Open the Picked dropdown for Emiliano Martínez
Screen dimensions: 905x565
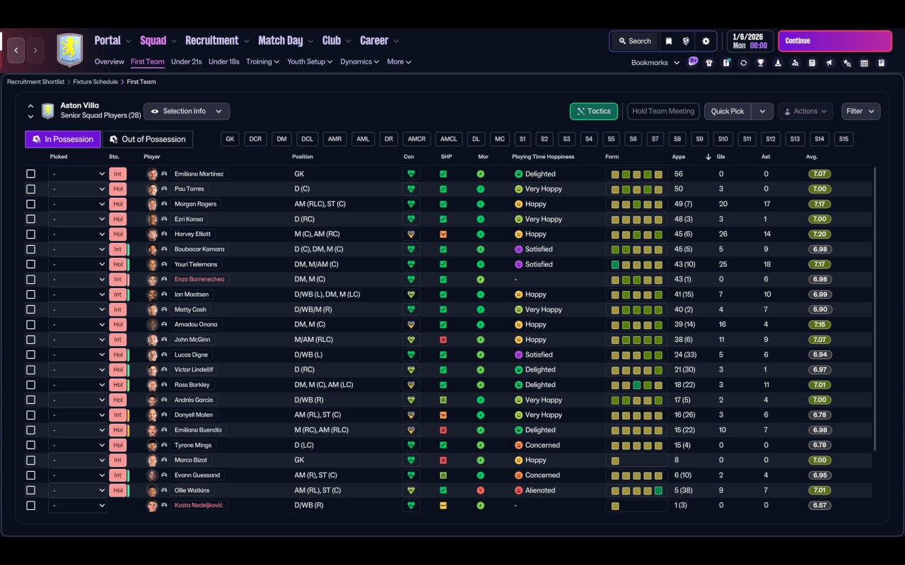click(x=78, y=174)
